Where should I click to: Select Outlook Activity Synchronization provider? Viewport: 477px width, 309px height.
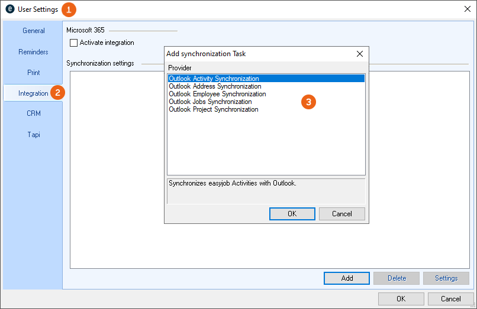(214, 79)
